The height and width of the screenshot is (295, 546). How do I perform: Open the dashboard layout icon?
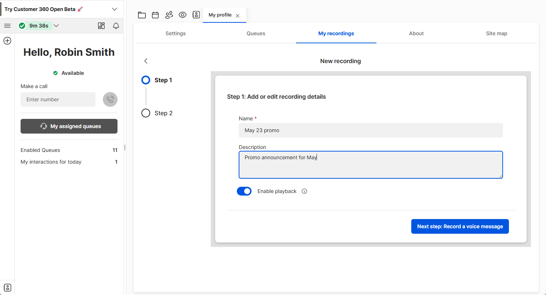tap(101, 26)
